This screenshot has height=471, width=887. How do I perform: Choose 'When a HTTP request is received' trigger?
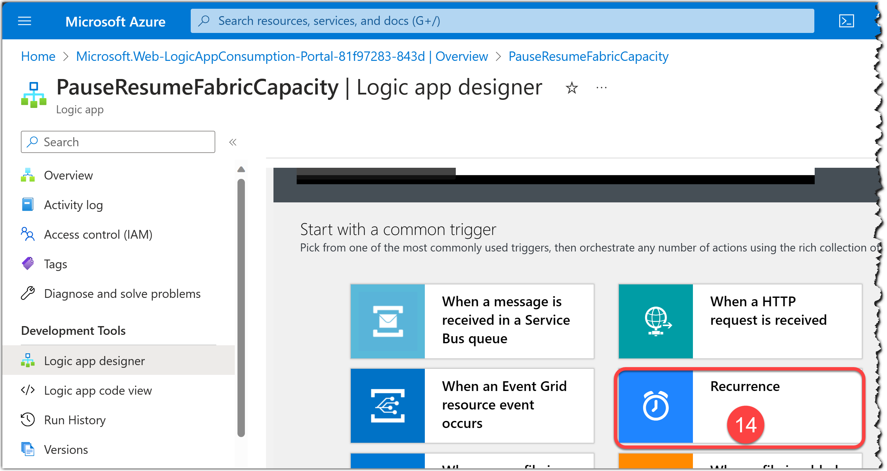pos(740,321)
